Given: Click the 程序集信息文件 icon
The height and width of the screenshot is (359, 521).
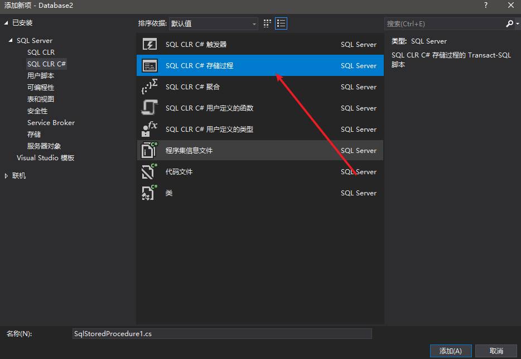Looking at the screenshot, I should point(149,151).
